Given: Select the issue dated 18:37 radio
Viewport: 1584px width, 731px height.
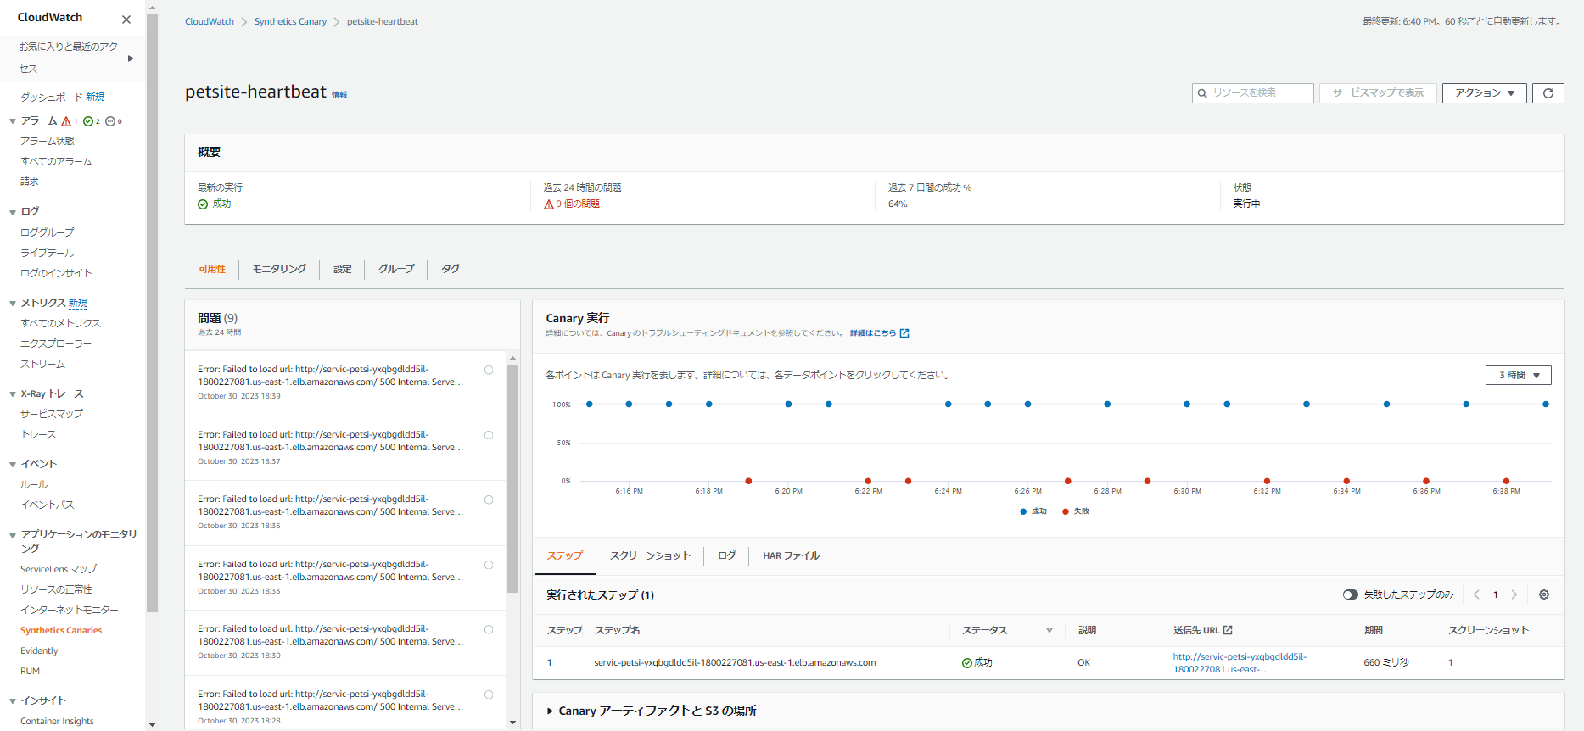Looking at the screenshot, I should (x=489, y=435).
